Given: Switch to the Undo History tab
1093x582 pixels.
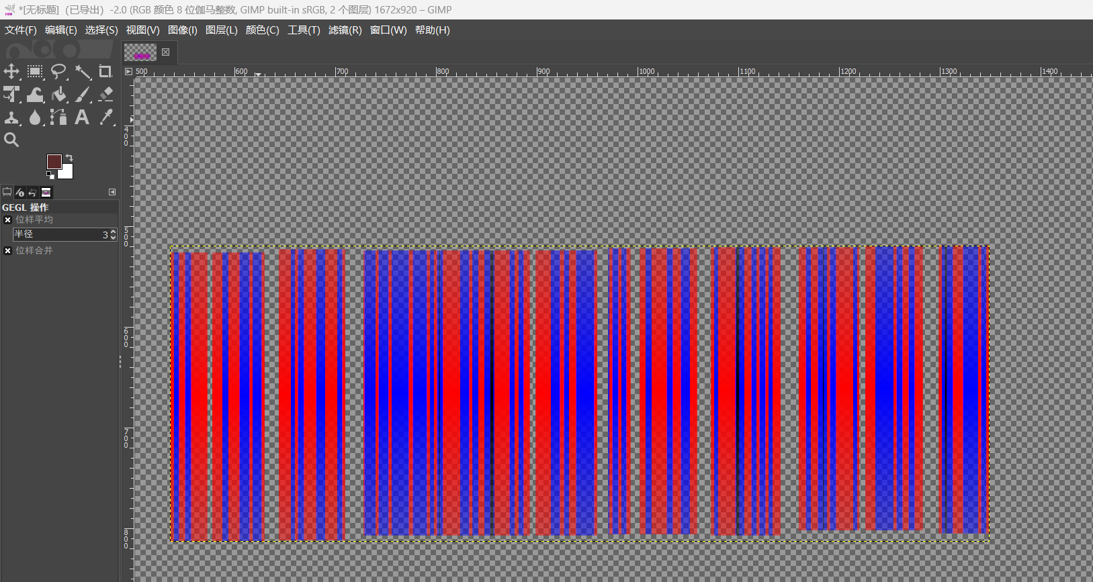Looking at the screenshot, I should coord(32,193).
